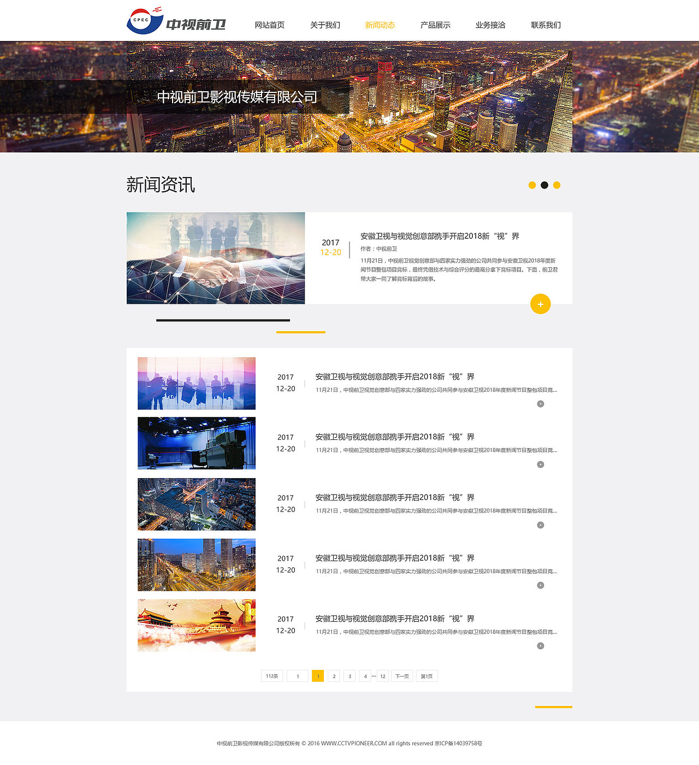Switch to the 产品展示 tab
699x765 pixels.
(x=435, y=25)
